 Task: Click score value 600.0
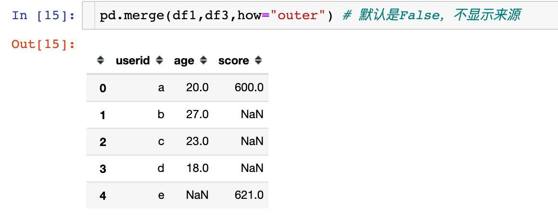(249, 87)
